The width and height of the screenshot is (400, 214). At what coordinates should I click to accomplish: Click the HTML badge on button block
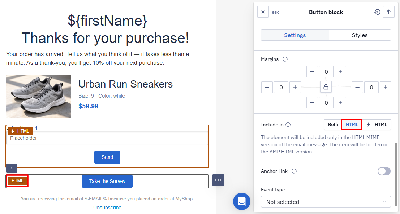coord(17,181)
